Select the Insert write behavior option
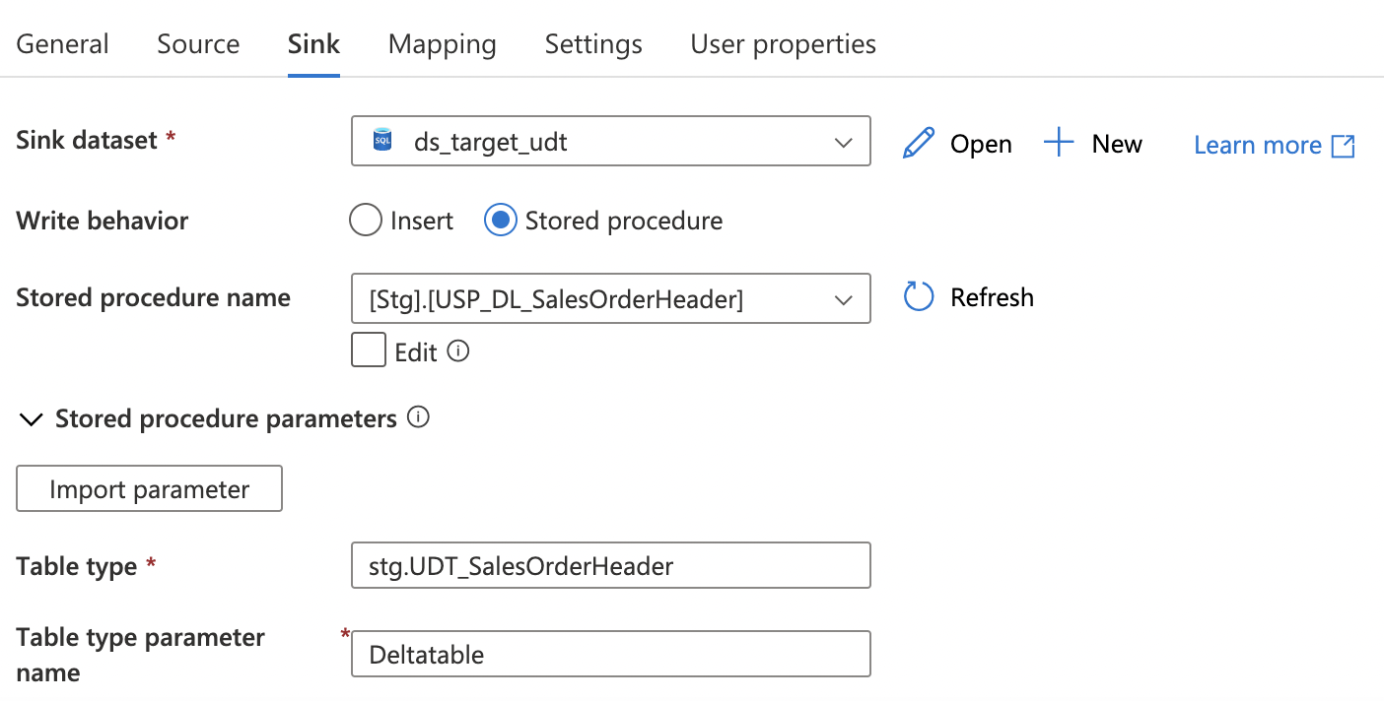Image resolution: width=1384 pixels, height=701 pixels. click(x=366, y=221)
